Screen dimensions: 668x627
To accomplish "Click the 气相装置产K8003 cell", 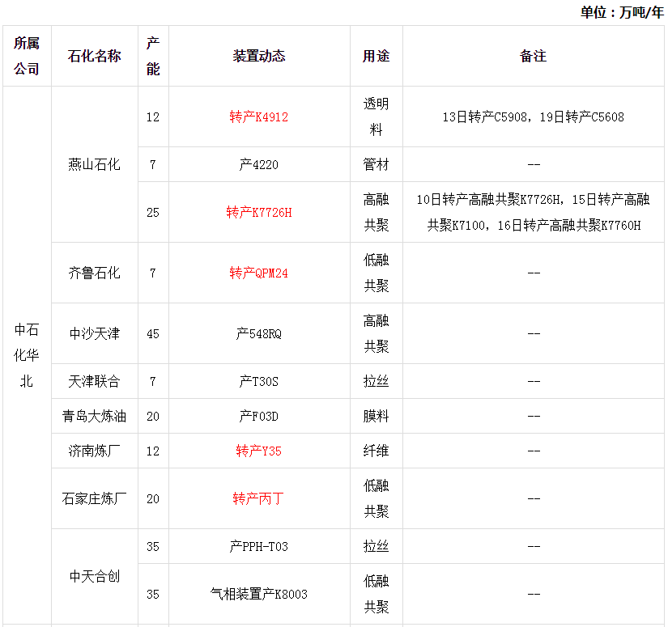I will (x=259, y=594).
